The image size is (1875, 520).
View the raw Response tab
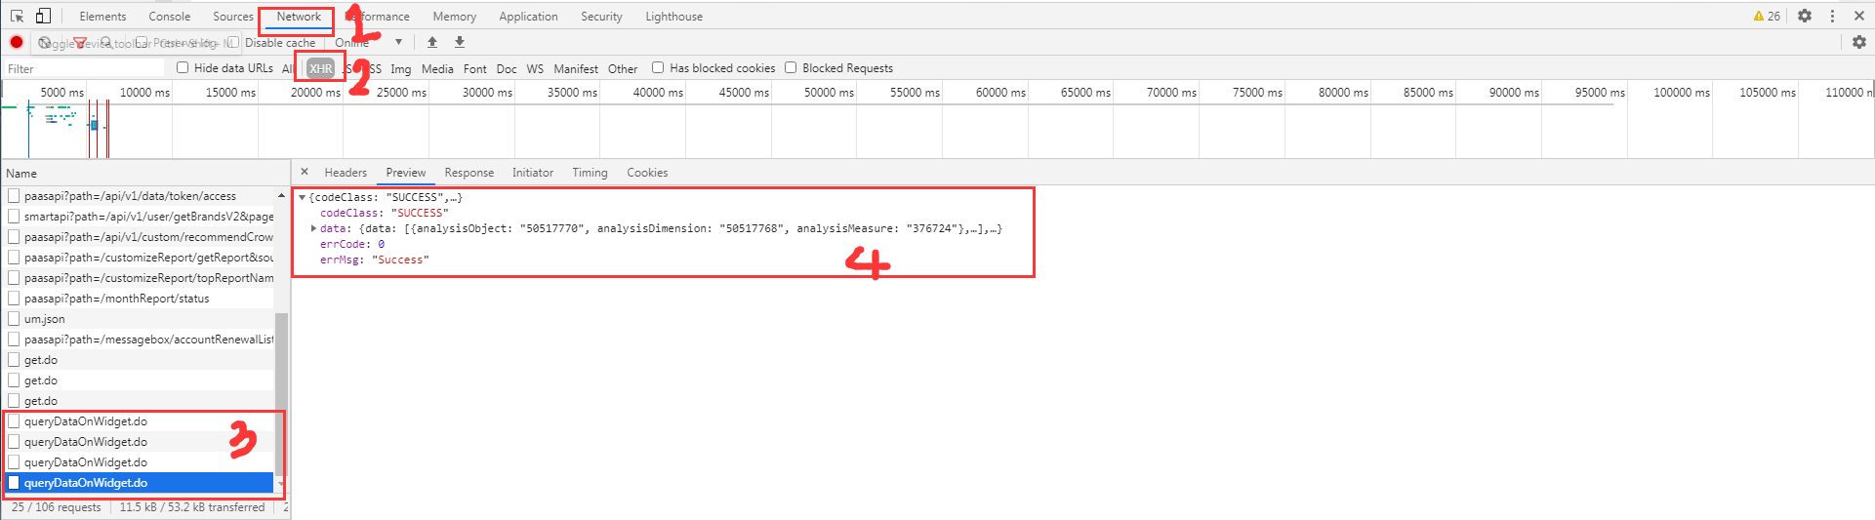tap(469, 173)
